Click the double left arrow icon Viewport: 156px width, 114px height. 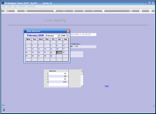point(74,11)
